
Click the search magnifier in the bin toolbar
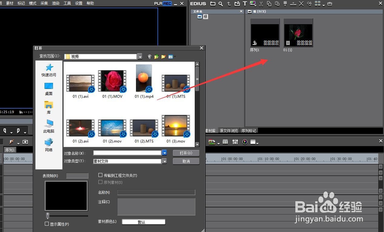[x=221, y=4]
